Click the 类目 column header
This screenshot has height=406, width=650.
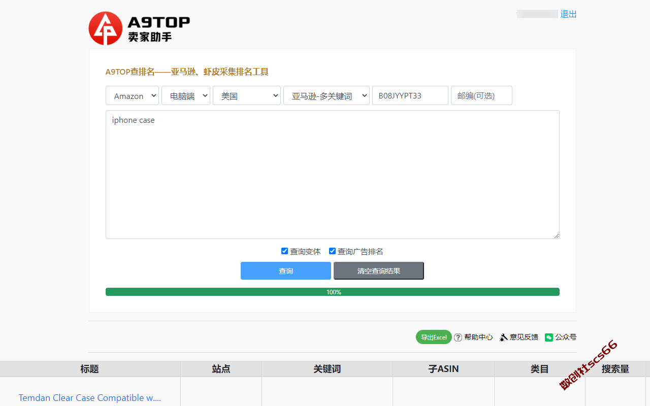click(x=540, y=369)
